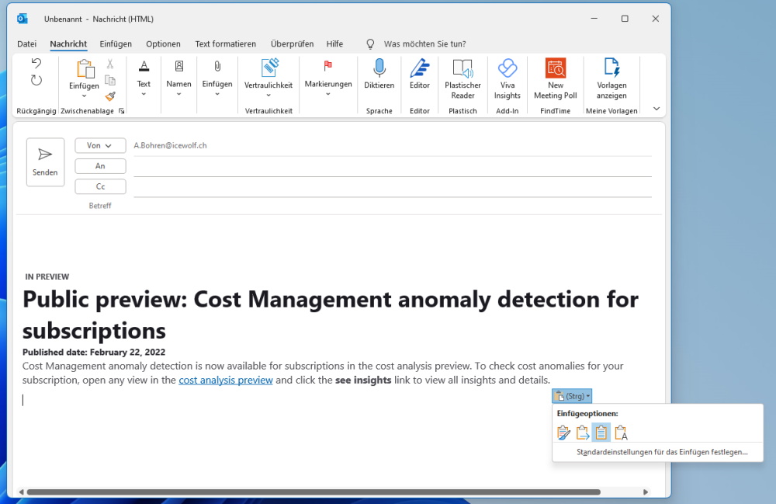Image resolution: width=776 pixels, height=504 pixels.
Task: Click the scissors cut icon
Action: (110, 64)
